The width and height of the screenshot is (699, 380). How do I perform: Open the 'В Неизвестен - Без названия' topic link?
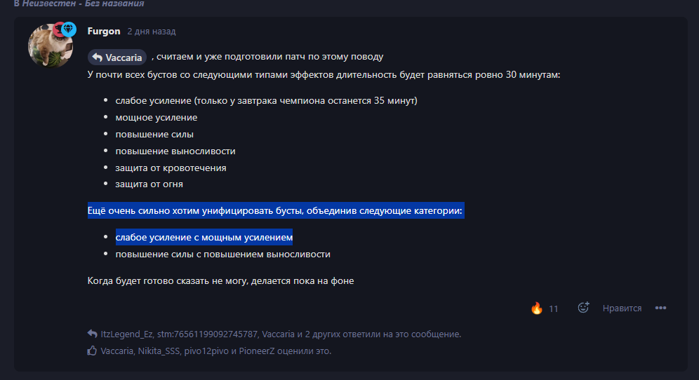[79, 4]
